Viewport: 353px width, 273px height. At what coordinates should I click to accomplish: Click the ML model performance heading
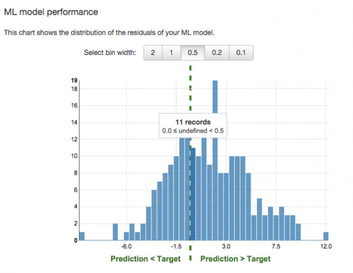[51, 12]
